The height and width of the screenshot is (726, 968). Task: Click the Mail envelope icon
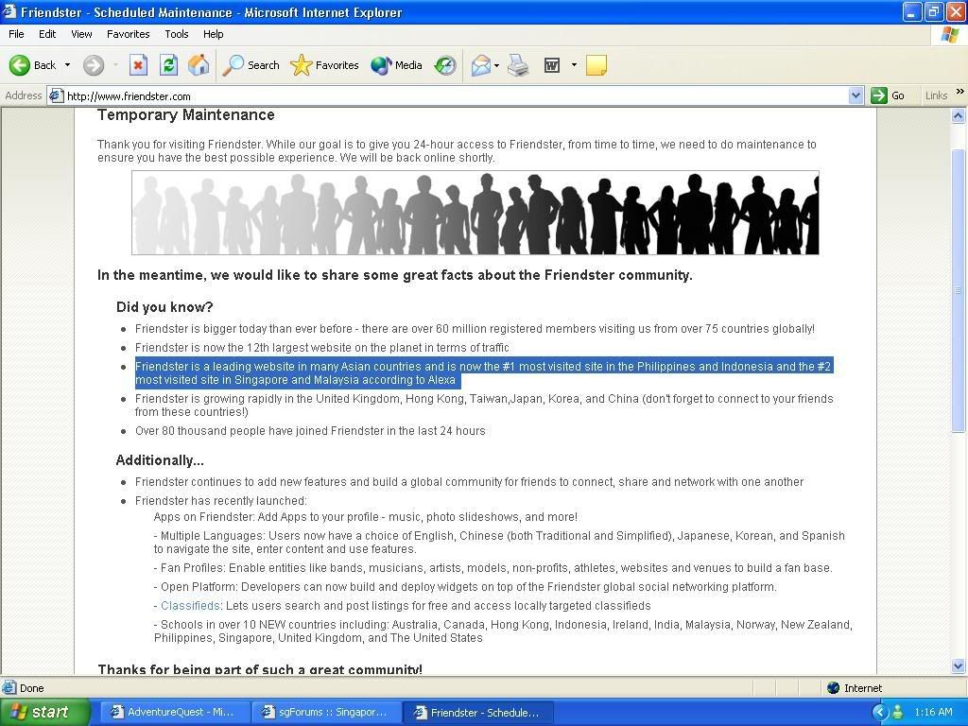coord(481,65)
